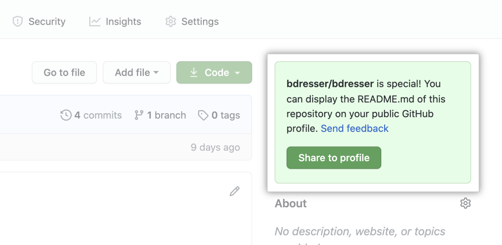Follow the Send feedback link
Image resolution: width=502 pixels, height=245 pixels.
point(354,128)
